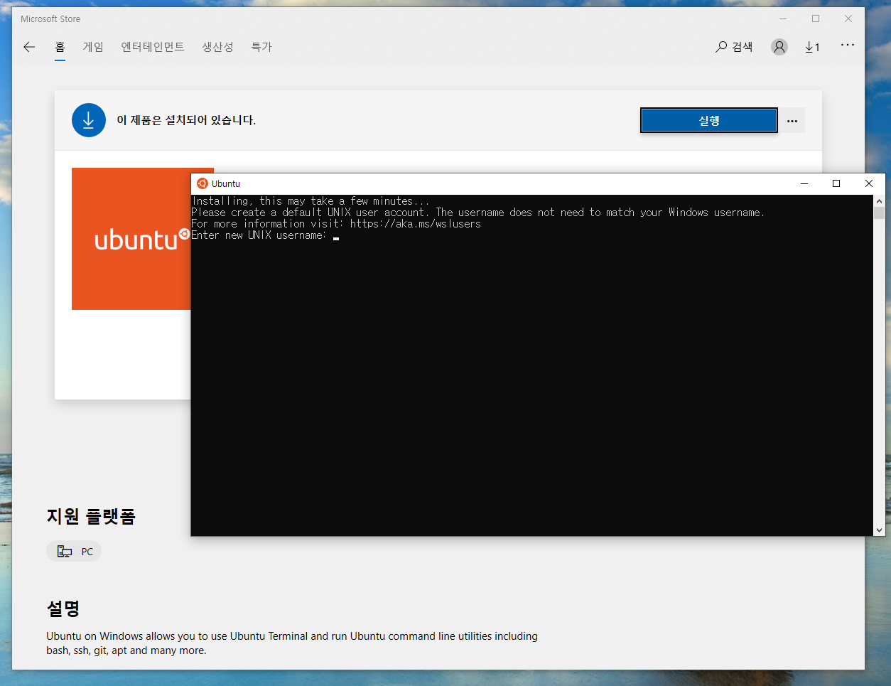Click the PC platform badge
The height and width of the screenshot is (686, 891).
tap(74, 552)
